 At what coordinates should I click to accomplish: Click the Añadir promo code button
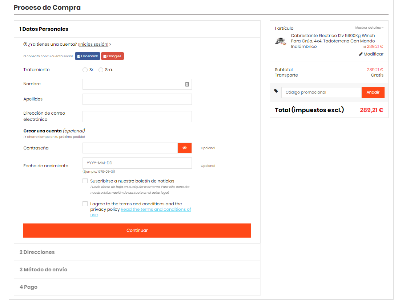point(373,93)
